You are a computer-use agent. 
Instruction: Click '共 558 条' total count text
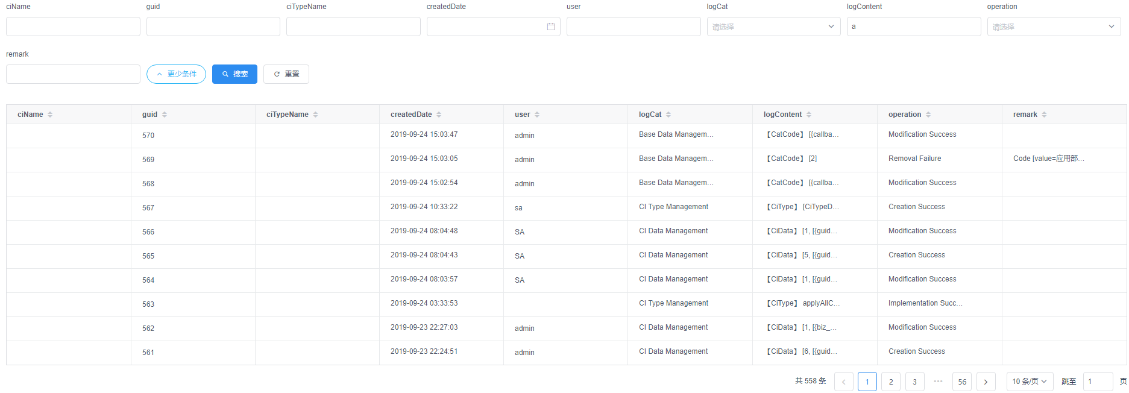pyautogui.click(x=811, y=381)
